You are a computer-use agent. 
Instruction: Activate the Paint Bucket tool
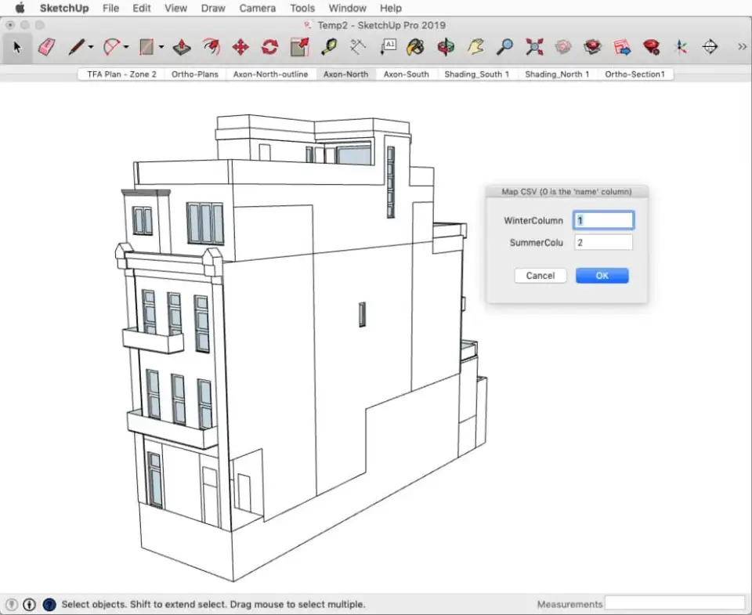(417, 48)
